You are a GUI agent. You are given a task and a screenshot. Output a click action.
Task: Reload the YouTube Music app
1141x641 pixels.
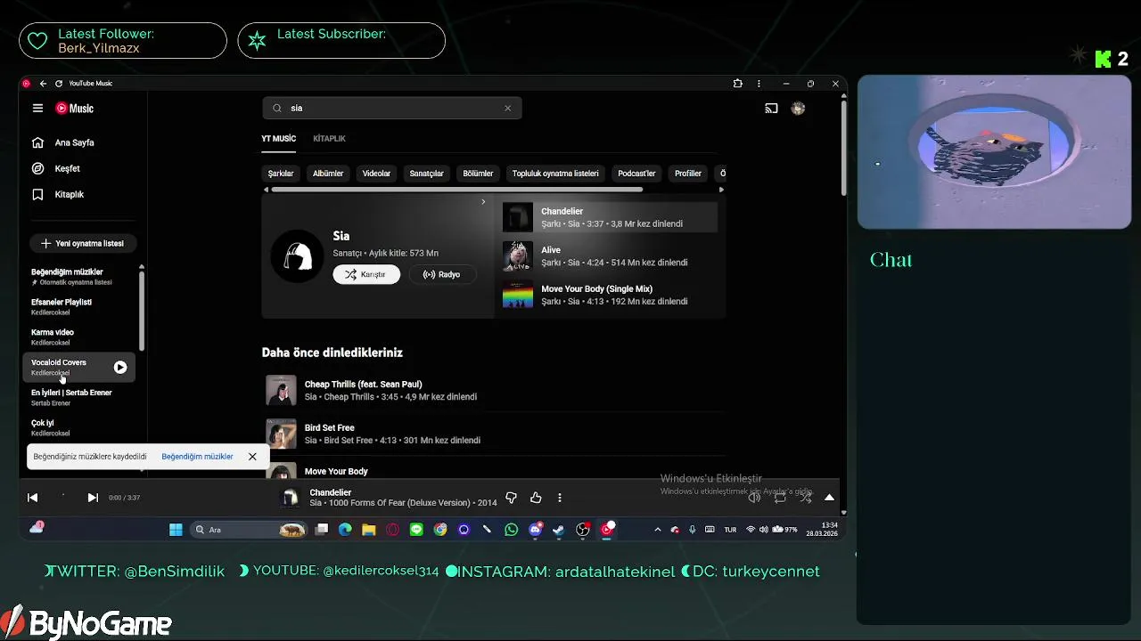point(59,84)
